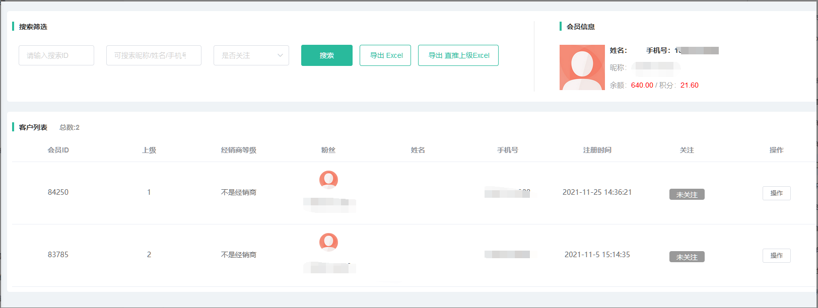Toggle the 未关注 badge for member 83785
The width and height of the screenshot is (818, 308).
pos(687,257)
